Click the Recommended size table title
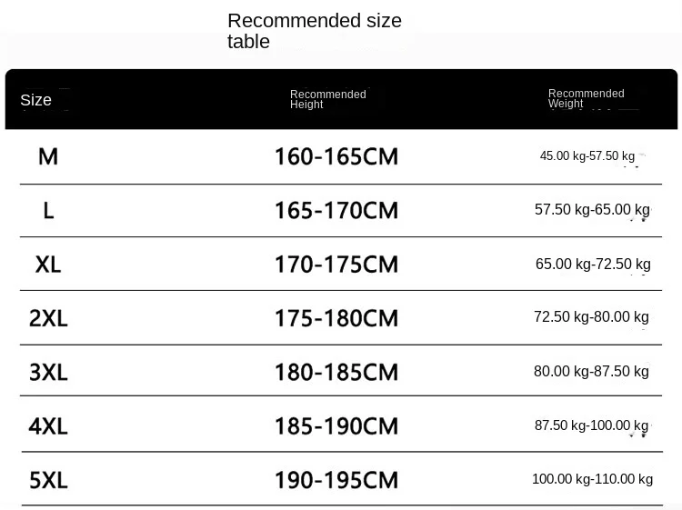Viewport: 682px width, 510px height. point(314,31)
